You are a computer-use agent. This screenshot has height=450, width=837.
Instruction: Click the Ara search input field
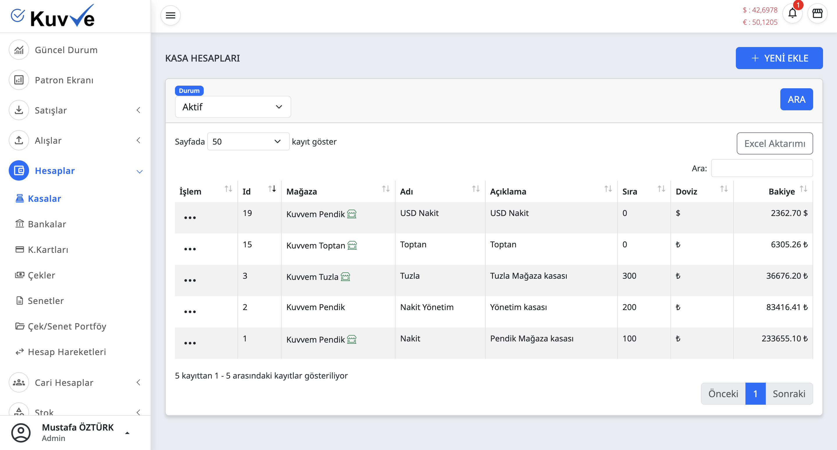coord(762,168)
